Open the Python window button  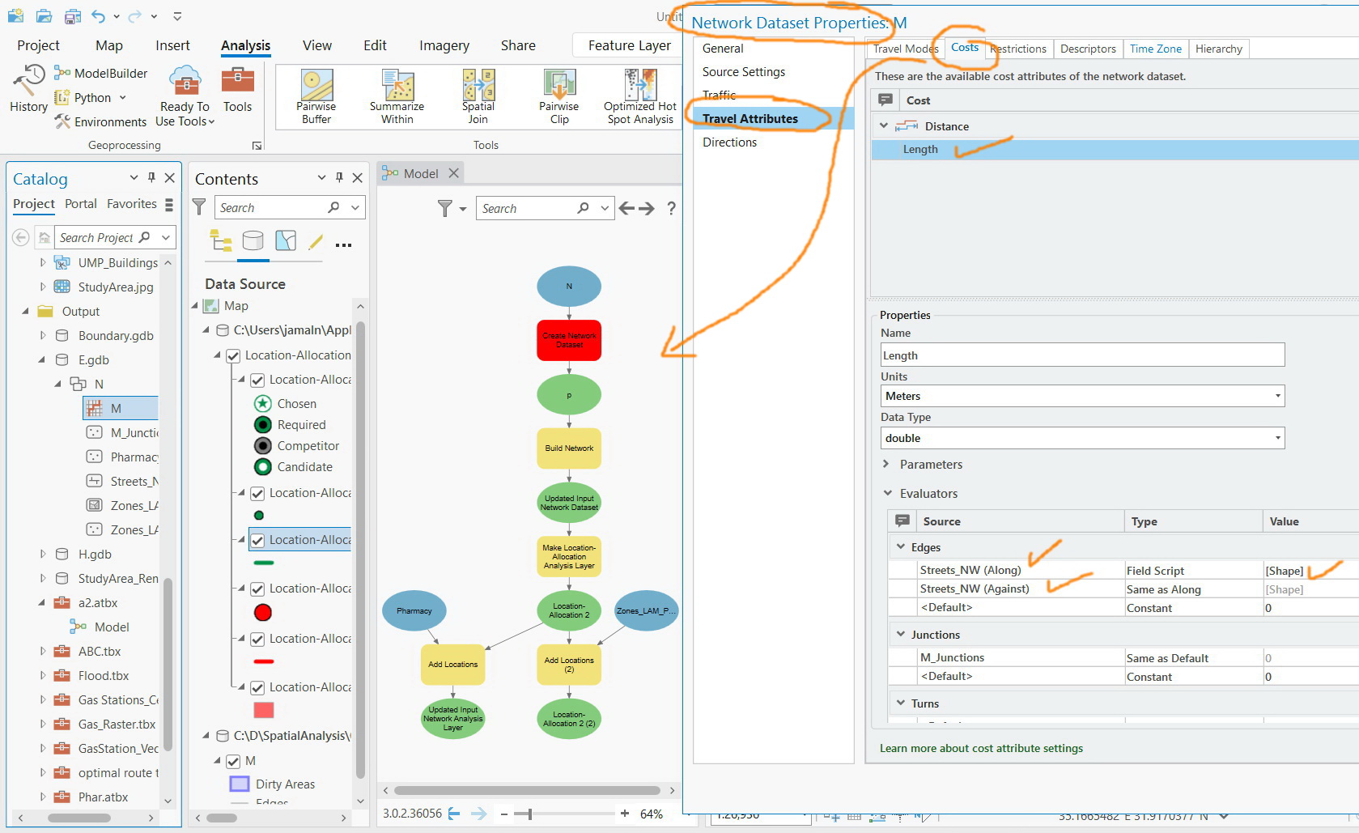pos(90,98)
